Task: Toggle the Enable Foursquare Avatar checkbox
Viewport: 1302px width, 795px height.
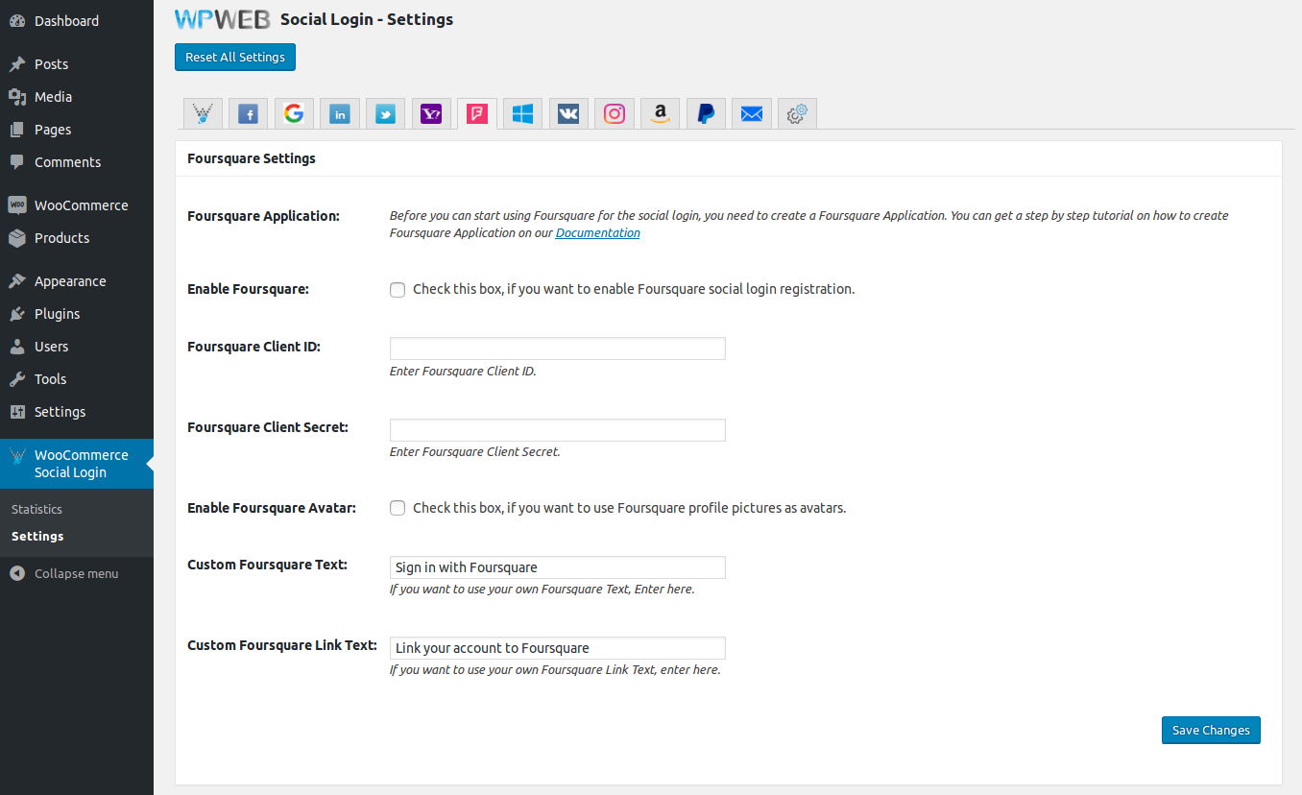Action: click(398, 509)
